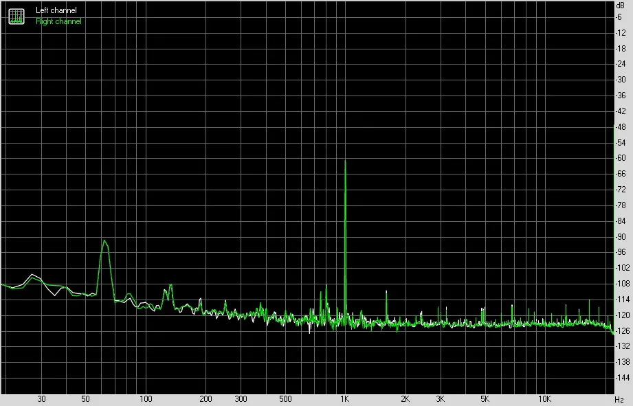This screenshot has height=406, width=633.
Task: Click the "-102" dB axis label
Action: click(623, 267)
